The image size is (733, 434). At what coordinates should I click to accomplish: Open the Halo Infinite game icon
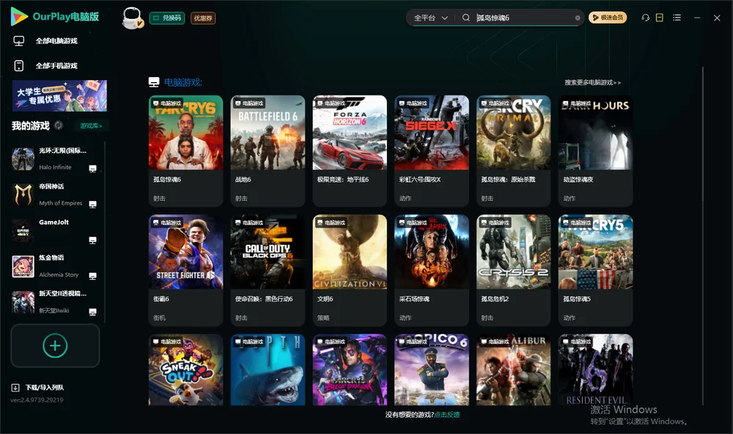click(x=23, y=159)
